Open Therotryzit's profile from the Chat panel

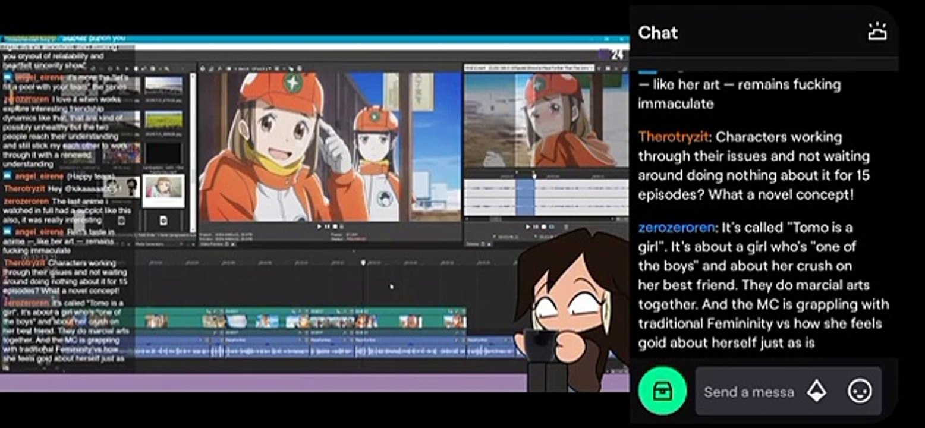pos(674,137)
